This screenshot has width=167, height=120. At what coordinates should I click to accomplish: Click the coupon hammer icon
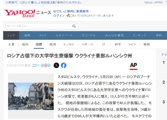[68, 15]
